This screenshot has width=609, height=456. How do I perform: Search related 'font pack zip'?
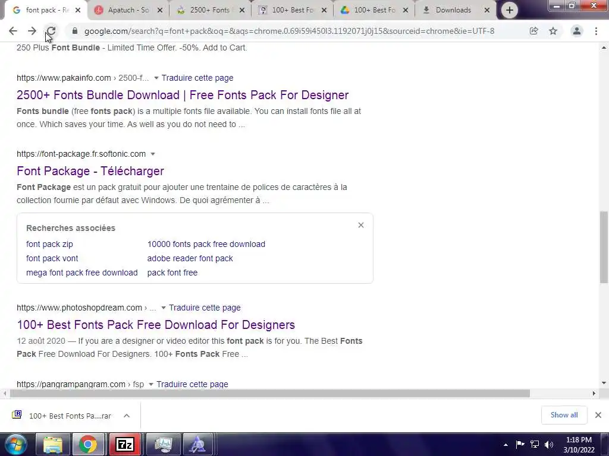tap(49, 244)
